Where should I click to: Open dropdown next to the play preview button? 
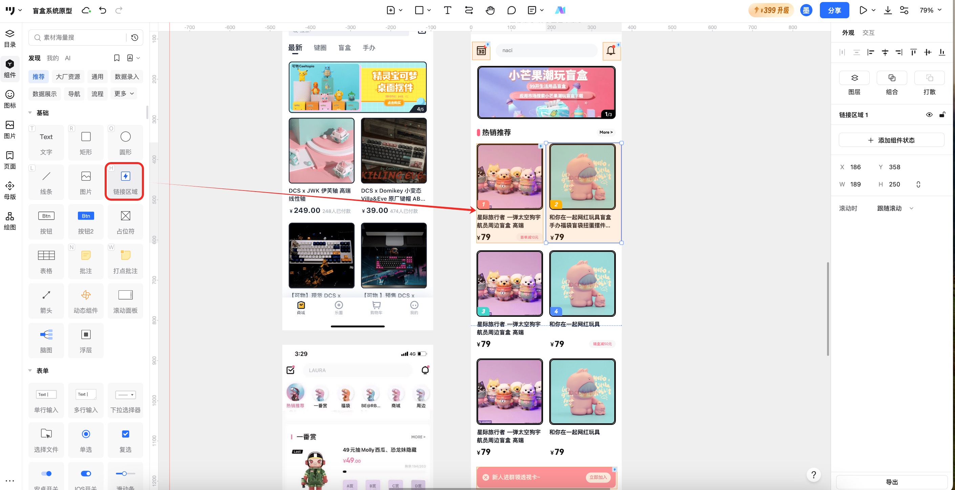pyautogui.click(x=873, y=10)
